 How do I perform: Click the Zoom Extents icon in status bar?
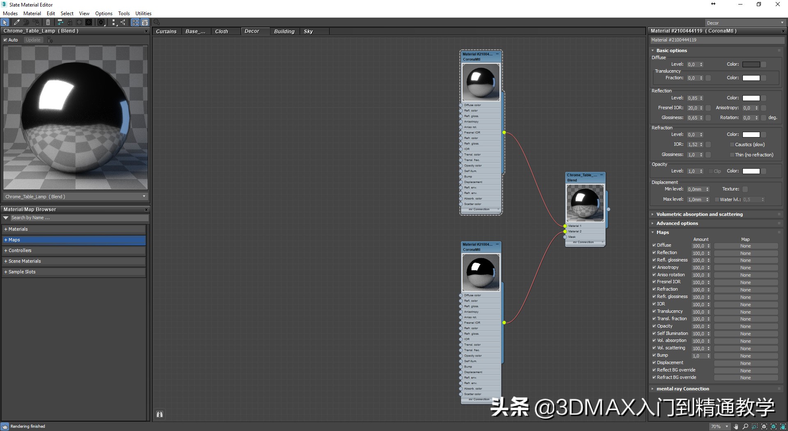click(x=764, y=426)
